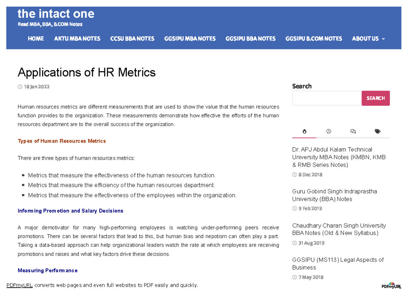Expand the About Us dropdown menu
The image size is (408, 289).
[x=368, y=39]
